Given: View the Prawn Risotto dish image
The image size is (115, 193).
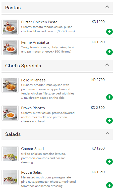Looking at the screenshot, I should point(10,113).
